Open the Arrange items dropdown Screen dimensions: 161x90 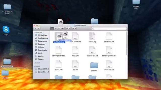pos(74,28)
